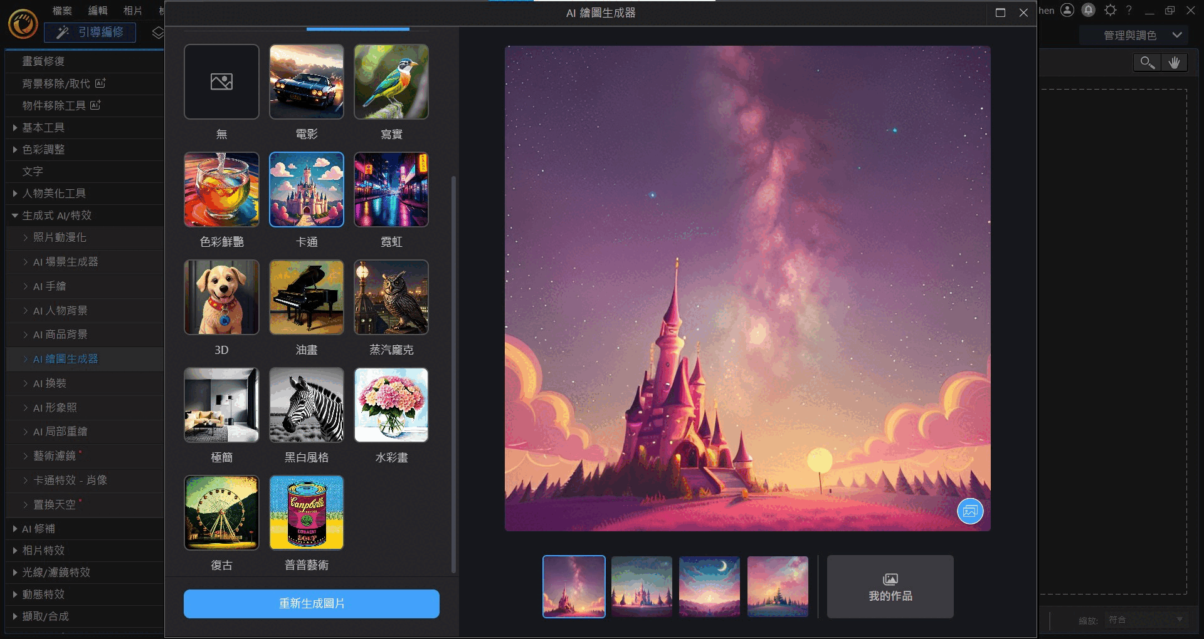Open the 相片 menu
This screenshot has height=639, width=1204.
(132, 11)
